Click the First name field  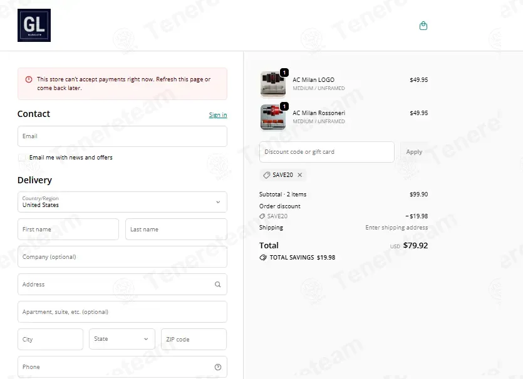pyautogui.click(x=68, y=229)
